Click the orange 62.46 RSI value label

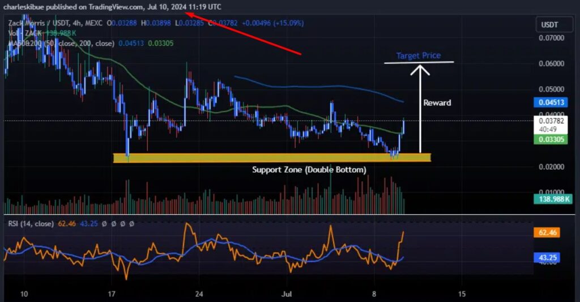(549, 232)
